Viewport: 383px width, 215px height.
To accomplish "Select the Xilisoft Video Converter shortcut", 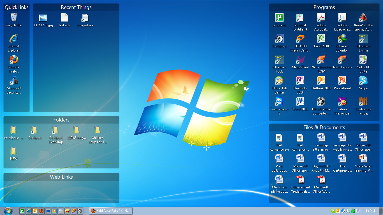I will coord(321,106).
